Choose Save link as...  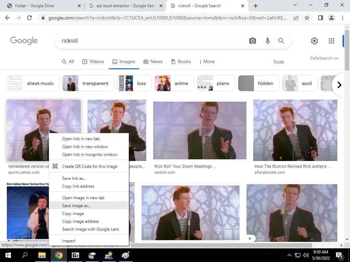pos(89,178)
